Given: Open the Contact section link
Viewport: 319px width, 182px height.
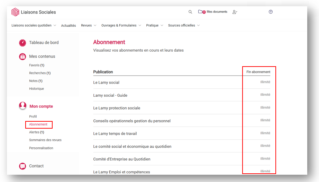Looking at the screenshot, I should click(x=36, y=166).
